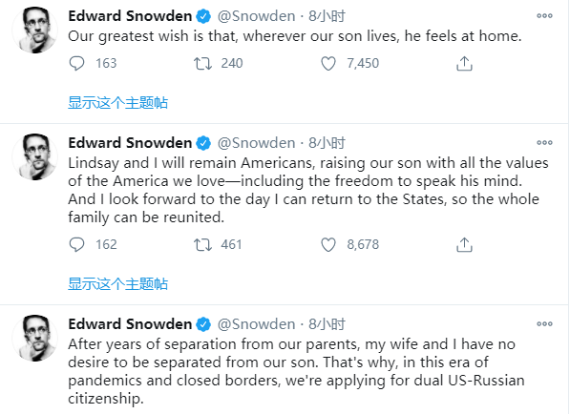Open Snowden avatar on second tweet
The image size is (570, 414).
(x=35, y=156)
